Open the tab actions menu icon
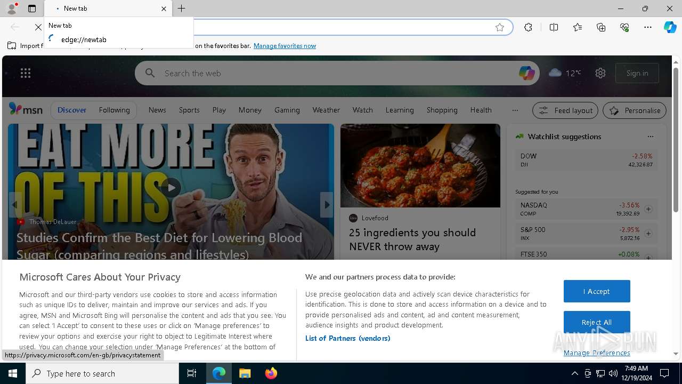 (32, 9)
